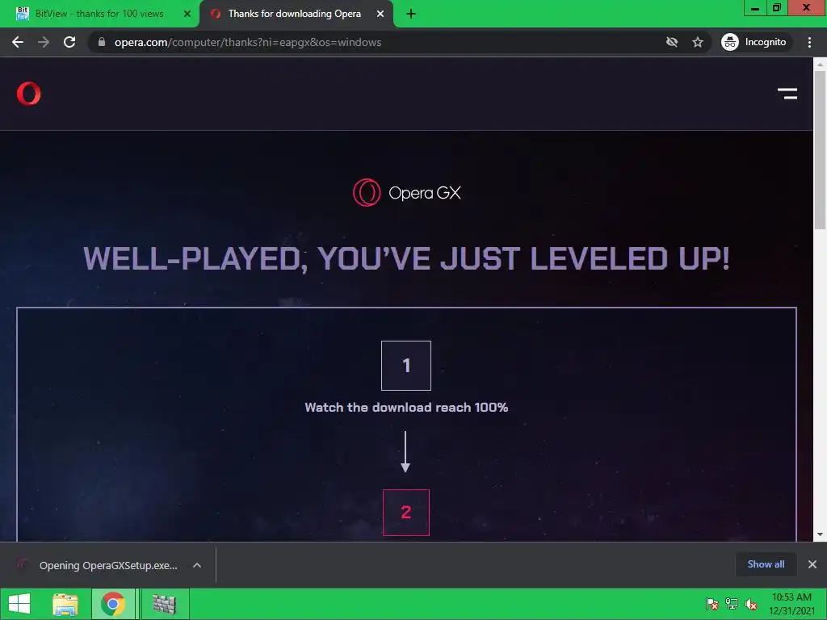Open the brick-wall taskbar application

(164, 604)
